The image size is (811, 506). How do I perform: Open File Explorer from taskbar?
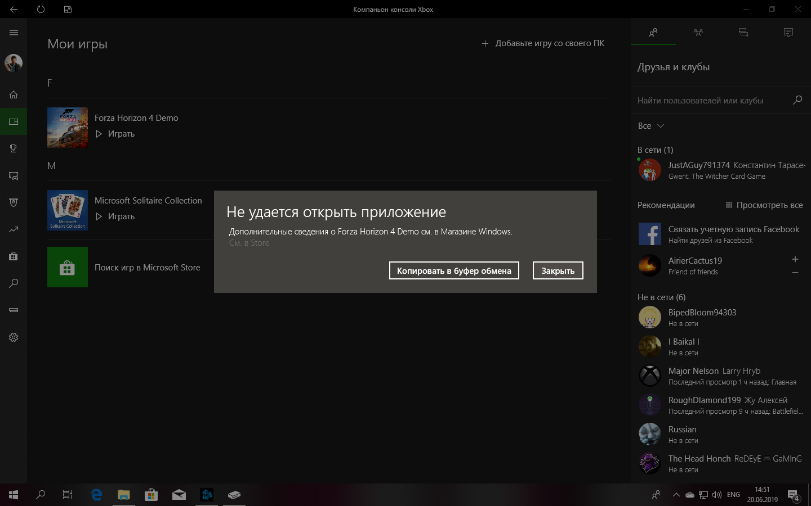(123, 495)
